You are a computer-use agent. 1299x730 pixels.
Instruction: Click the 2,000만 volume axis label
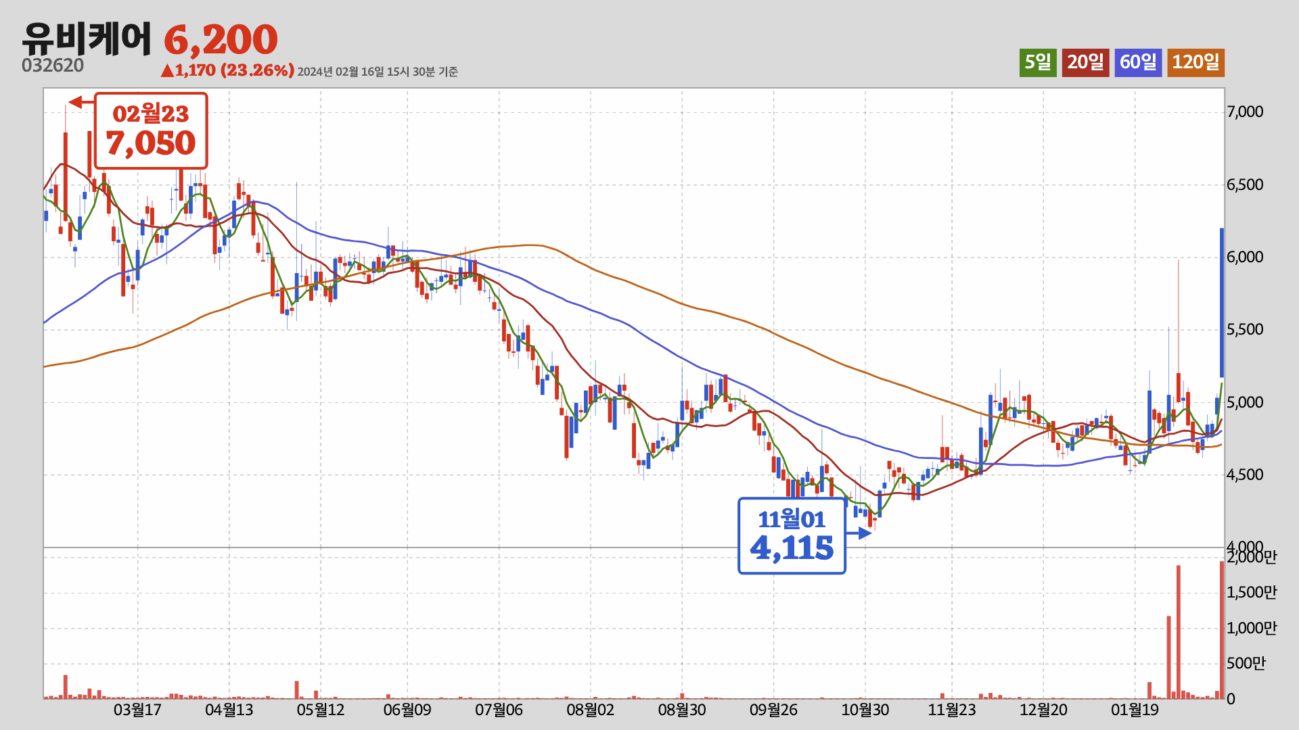tap(1252, 558)
